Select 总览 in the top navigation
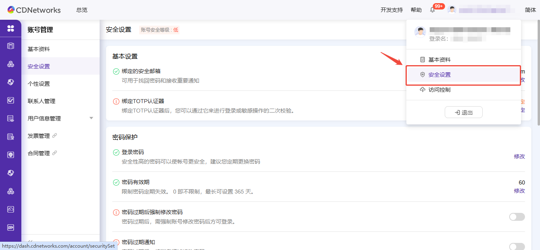Image resolution: width=540 pixels, height=250 pixels. tap(82, 10)
